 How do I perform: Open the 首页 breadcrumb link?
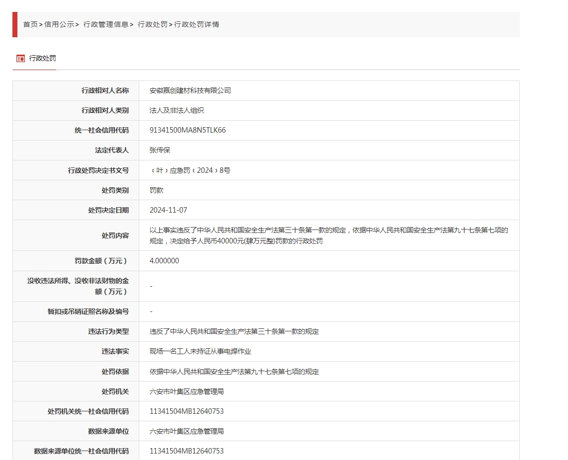pos(30,24)
